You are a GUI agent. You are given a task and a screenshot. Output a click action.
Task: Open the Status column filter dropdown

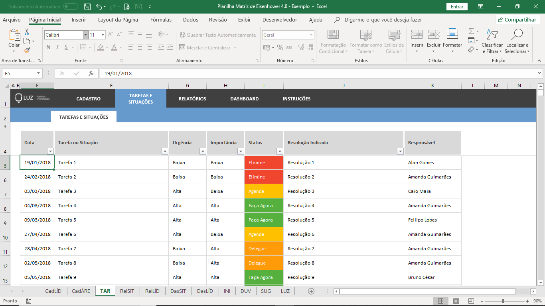[280, 151]
